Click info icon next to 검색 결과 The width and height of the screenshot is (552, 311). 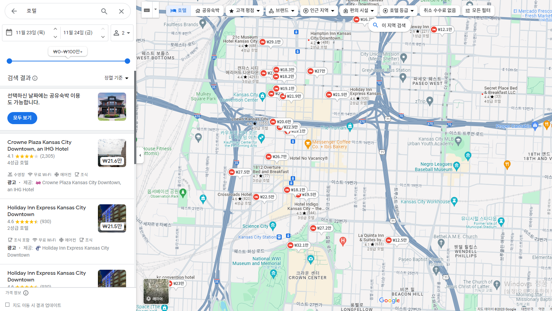coord(35,78)
